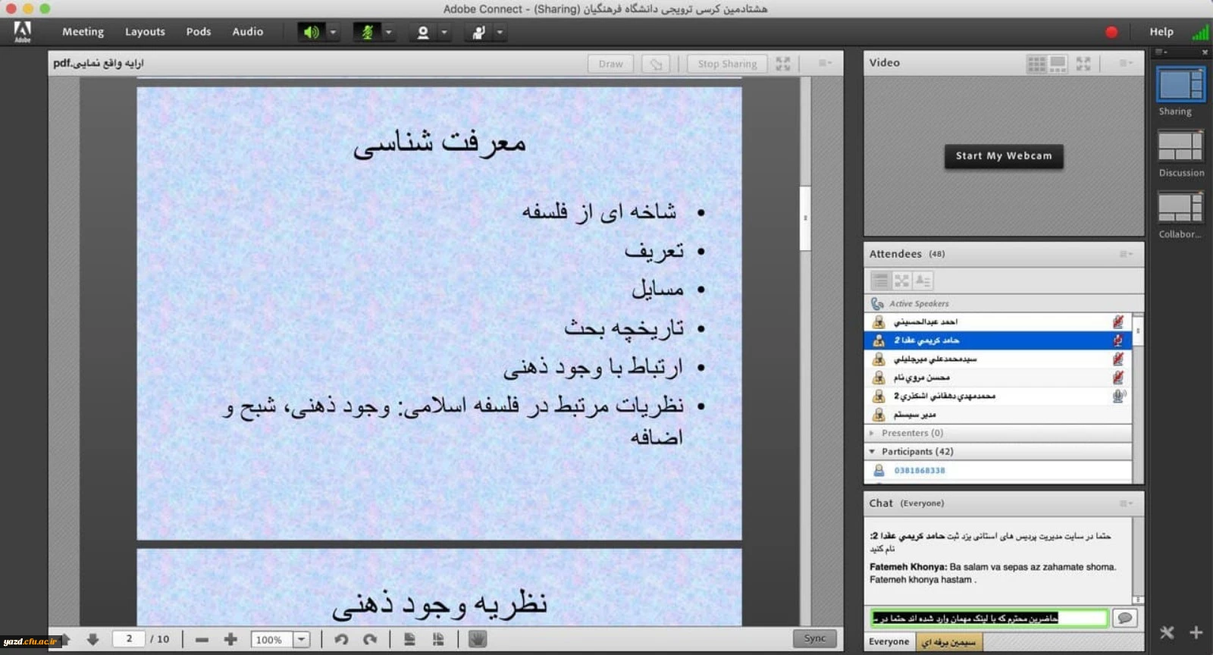The width and height of the screenshot is (1213, 655).
Task: Rotate document counterclockwise with undo-arrow icon
Action: pyautogui.click(x=341, y=639)
